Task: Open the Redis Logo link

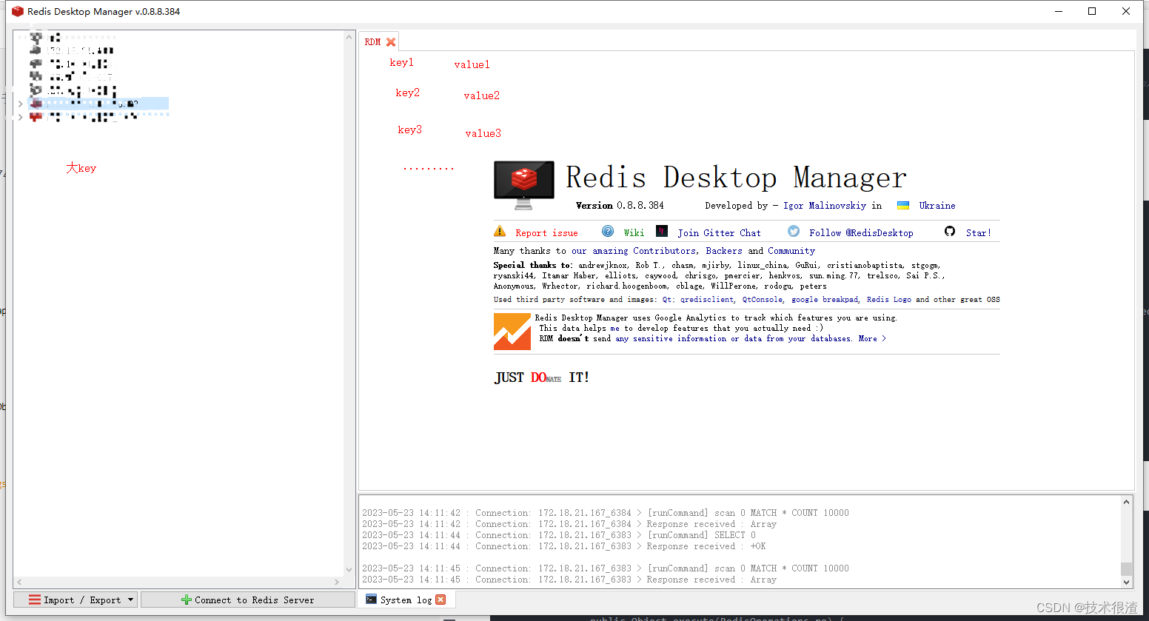Action: pos(889,300)
